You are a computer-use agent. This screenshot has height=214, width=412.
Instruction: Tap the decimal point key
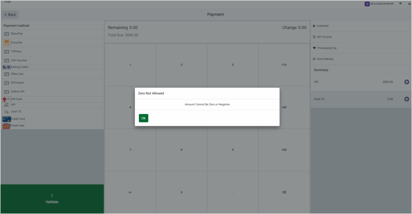click(233, 192)
